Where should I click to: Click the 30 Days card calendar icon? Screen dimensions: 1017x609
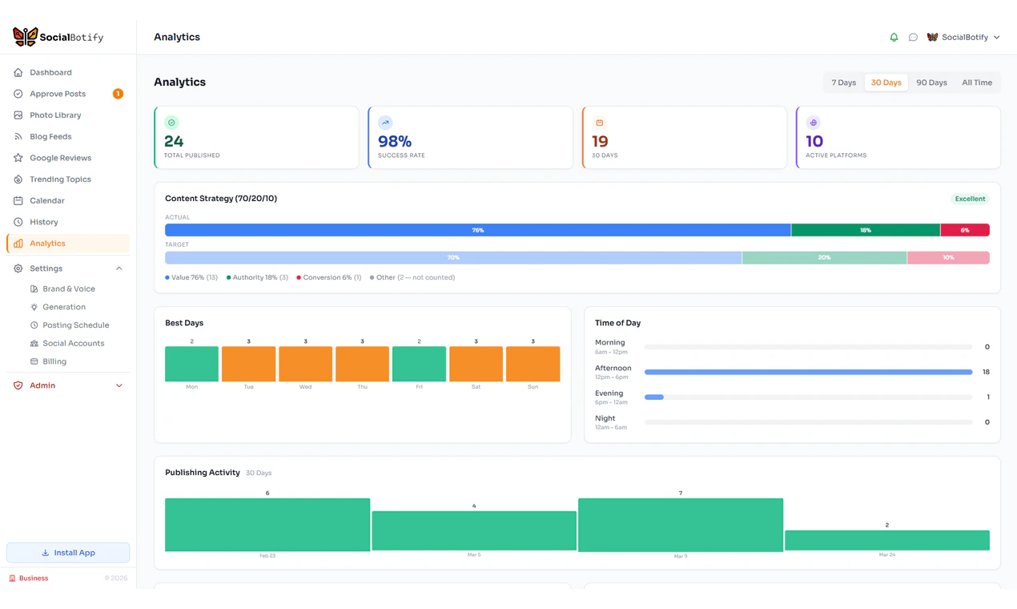pos(599,123)
